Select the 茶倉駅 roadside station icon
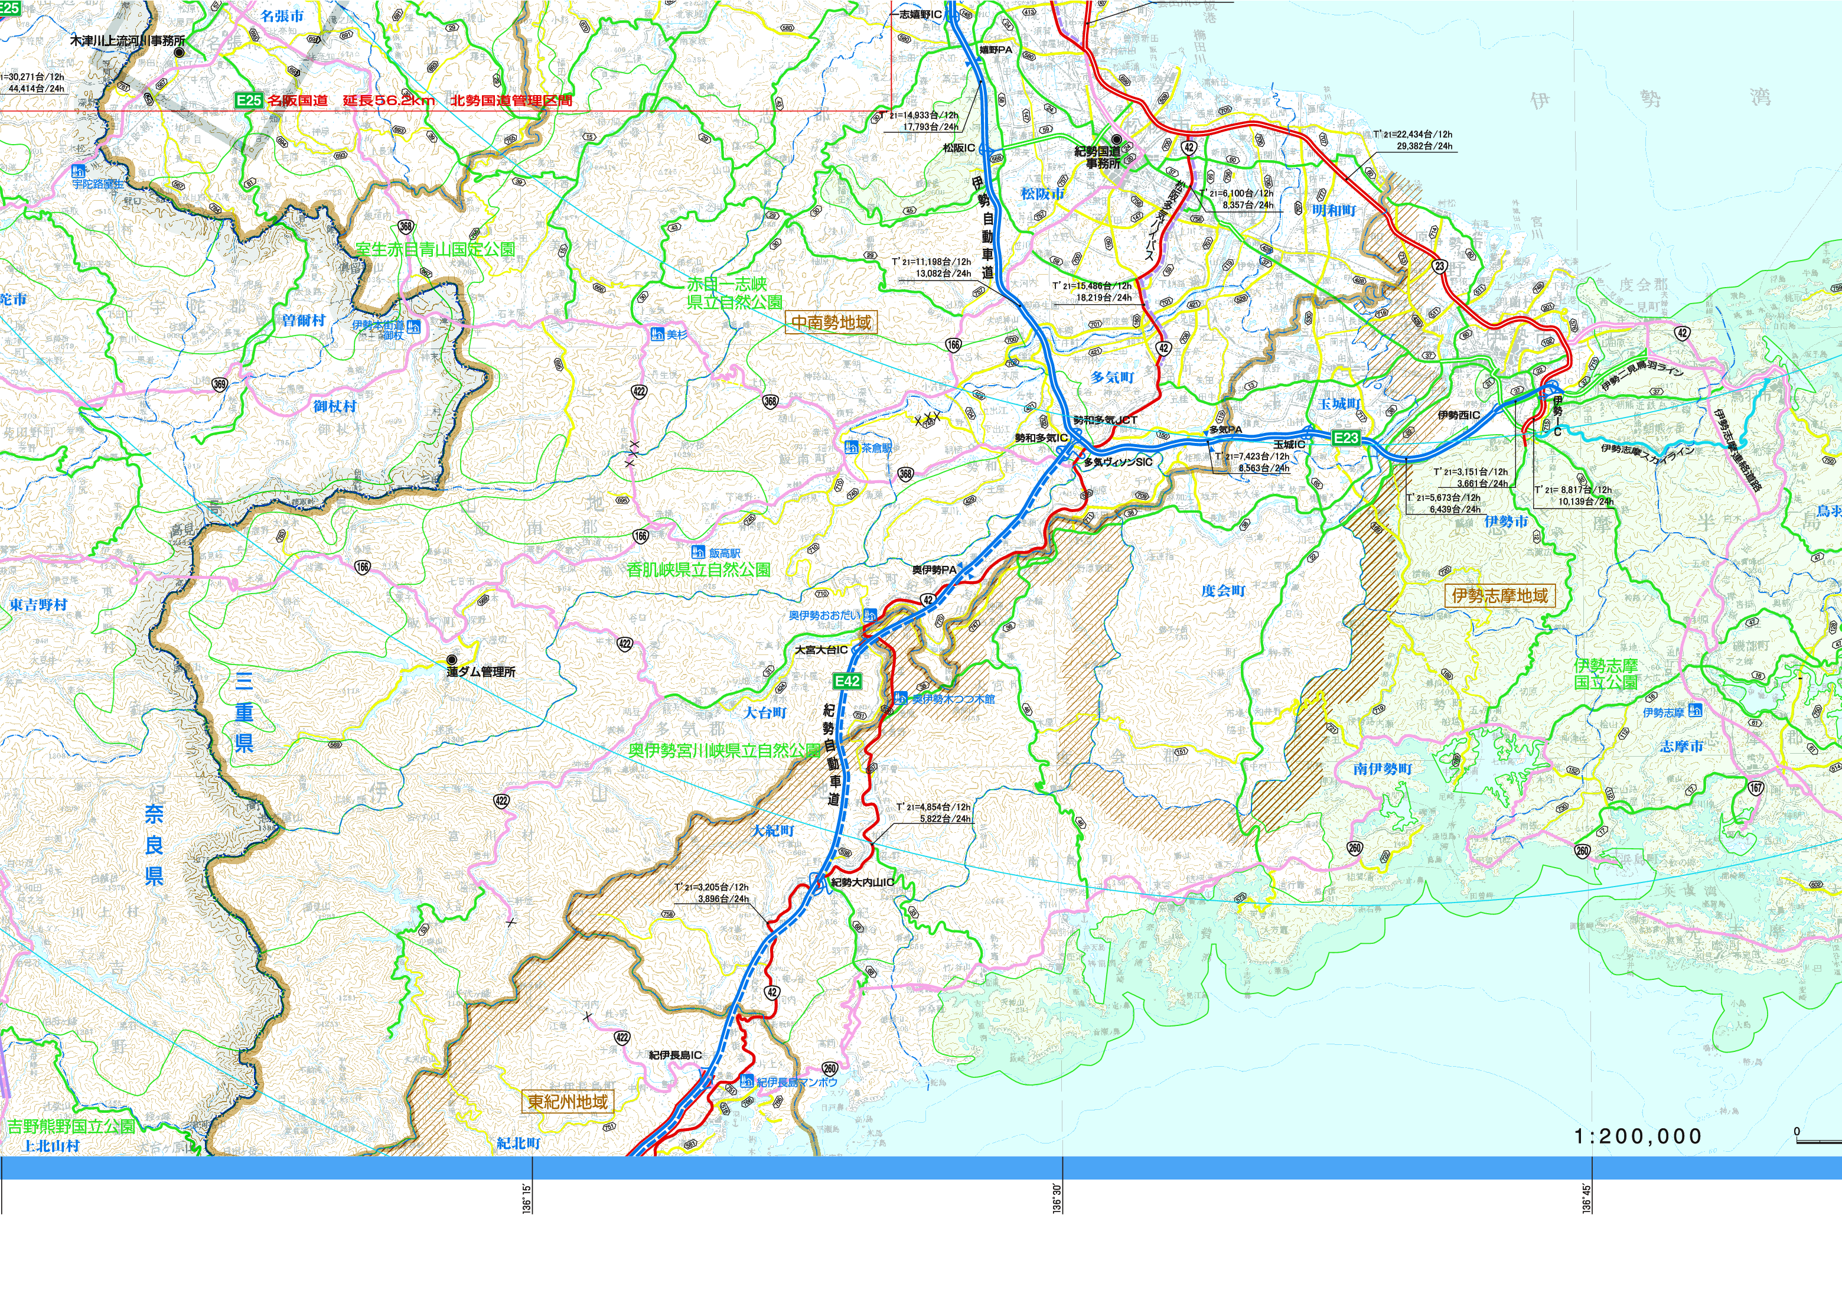The image size is (1842, 1303). (852, 447)
